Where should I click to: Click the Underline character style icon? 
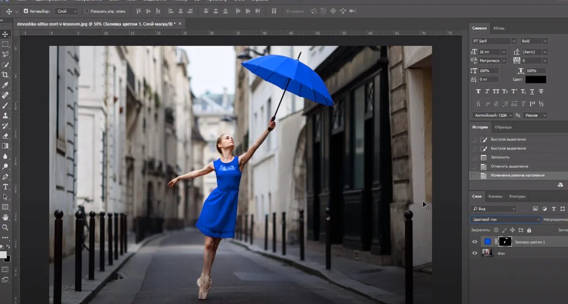[x=532, y=92]
